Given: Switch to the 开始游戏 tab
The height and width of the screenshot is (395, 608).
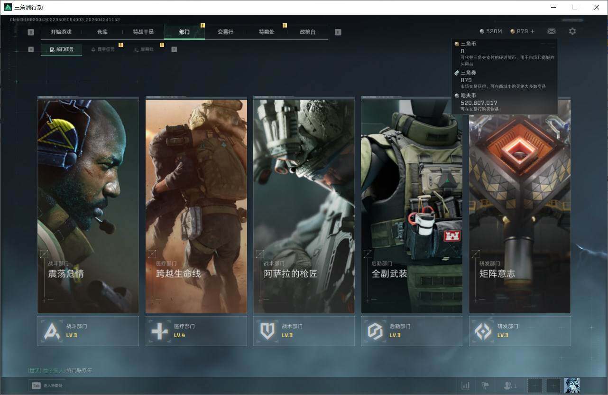Looking at the screenshot, I should pyautogui.click(x=61, y=32).
